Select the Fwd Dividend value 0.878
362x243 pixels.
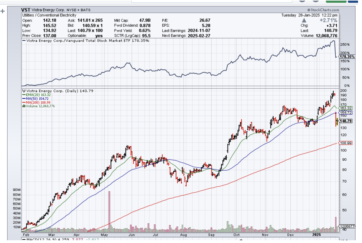(x=145, y=25)
